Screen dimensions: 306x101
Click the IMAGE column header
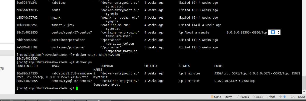(x=56, y=66)
